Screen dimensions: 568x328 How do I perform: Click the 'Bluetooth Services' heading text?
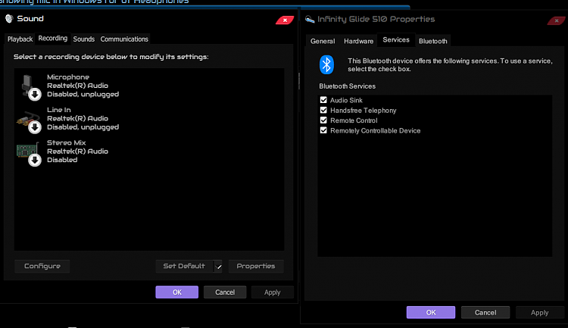[347, 86]
